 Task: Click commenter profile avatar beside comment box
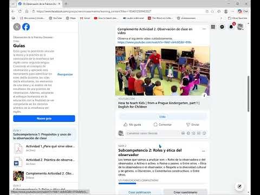(x=121, y=133)
